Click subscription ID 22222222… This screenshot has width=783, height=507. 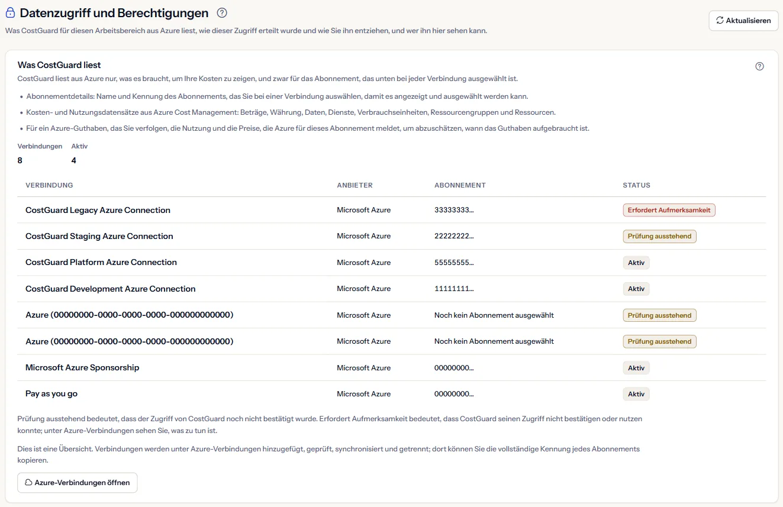pos(454,236)
